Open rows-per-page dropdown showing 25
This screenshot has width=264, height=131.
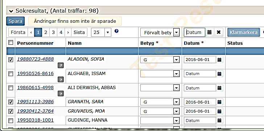(x=101, y=32)
